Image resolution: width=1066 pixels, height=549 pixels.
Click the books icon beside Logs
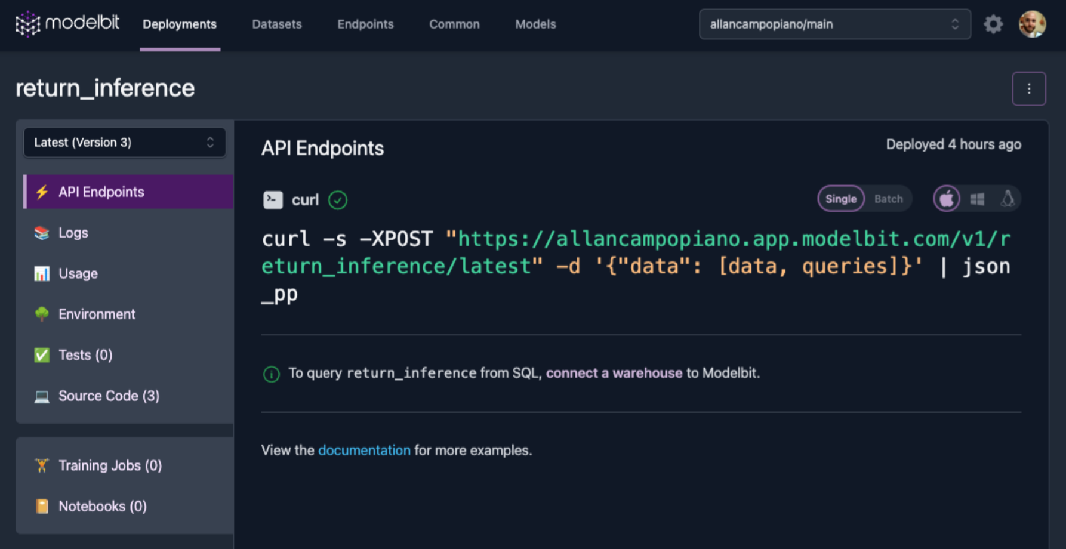point(42,233)
